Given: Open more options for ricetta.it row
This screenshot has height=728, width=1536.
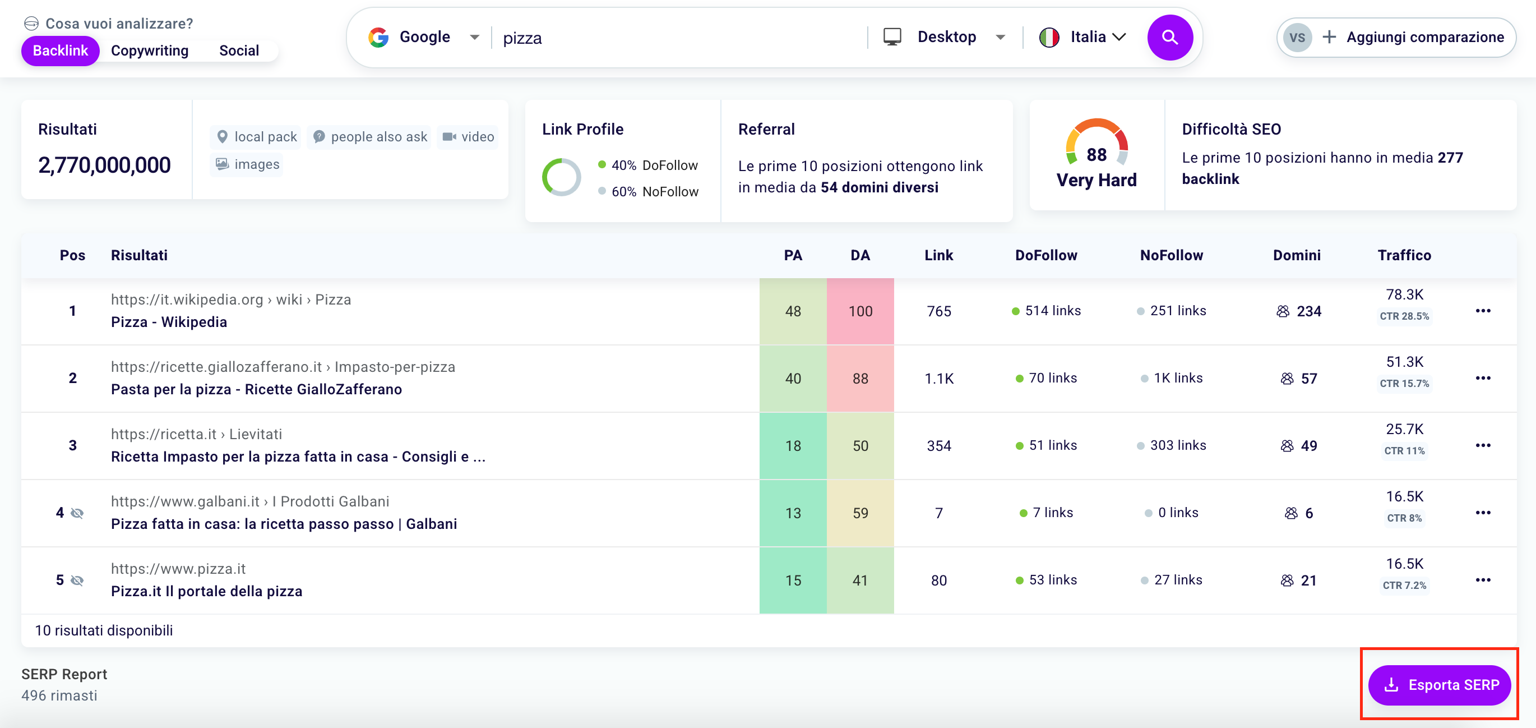Looking at the screenshot, I should pyautogui.click(x=1482, y=446).
